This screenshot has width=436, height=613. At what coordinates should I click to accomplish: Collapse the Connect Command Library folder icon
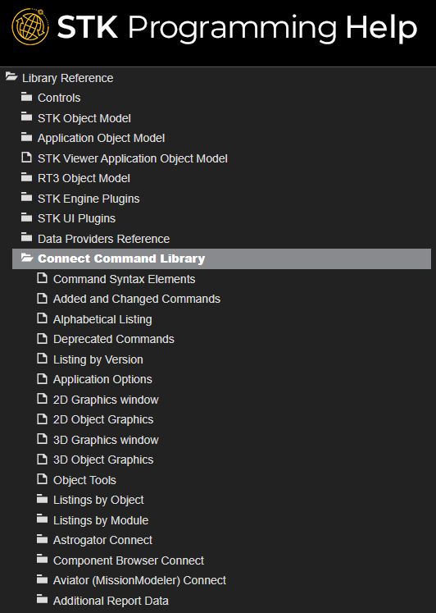[x=27, y=258]
